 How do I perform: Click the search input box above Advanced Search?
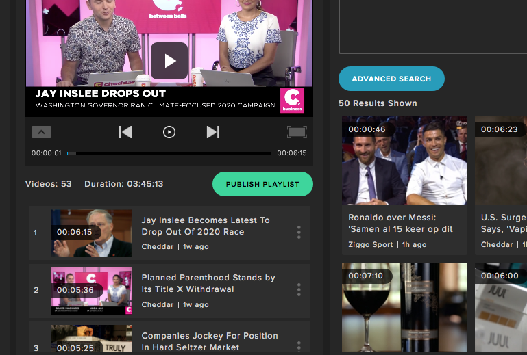coord(433,27)
